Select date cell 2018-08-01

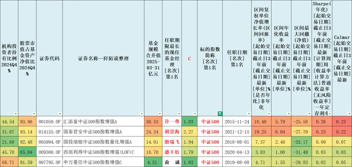point(237,142)
